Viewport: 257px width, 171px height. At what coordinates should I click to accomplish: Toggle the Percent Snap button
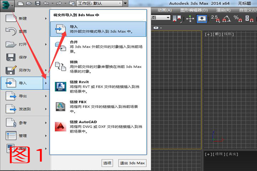(238, 18)
